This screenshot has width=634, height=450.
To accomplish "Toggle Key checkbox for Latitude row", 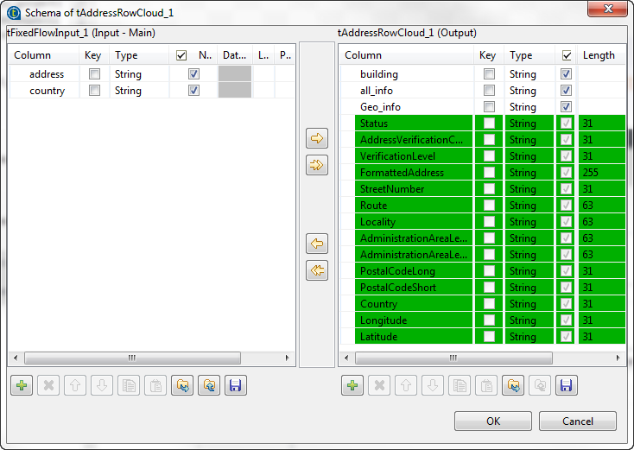I will click(489, 336).
